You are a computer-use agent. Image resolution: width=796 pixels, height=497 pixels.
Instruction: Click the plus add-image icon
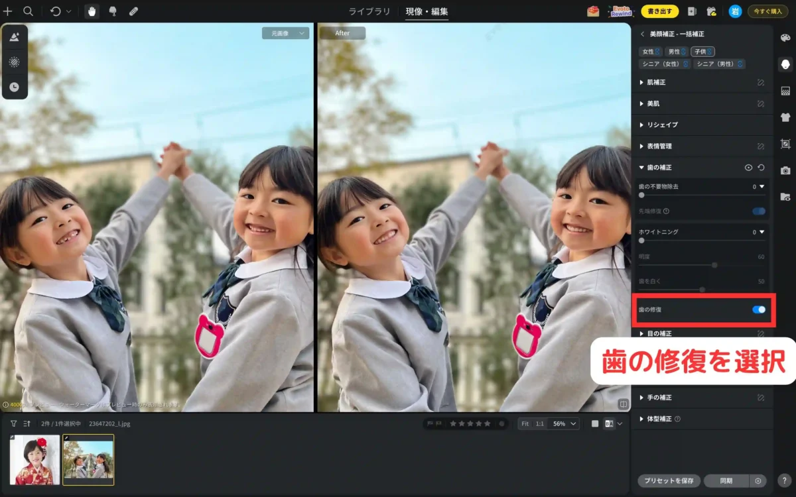tap(8, 11)
